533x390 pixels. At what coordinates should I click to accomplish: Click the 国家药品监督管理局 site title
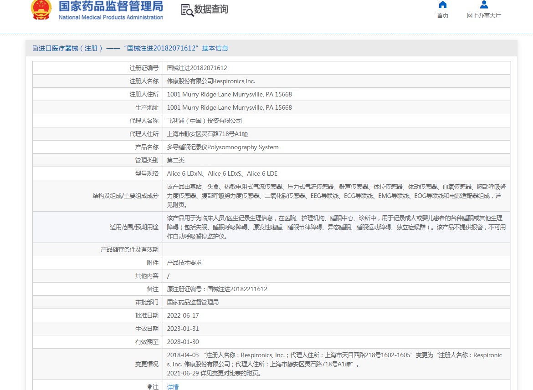(x=111, y=6)
